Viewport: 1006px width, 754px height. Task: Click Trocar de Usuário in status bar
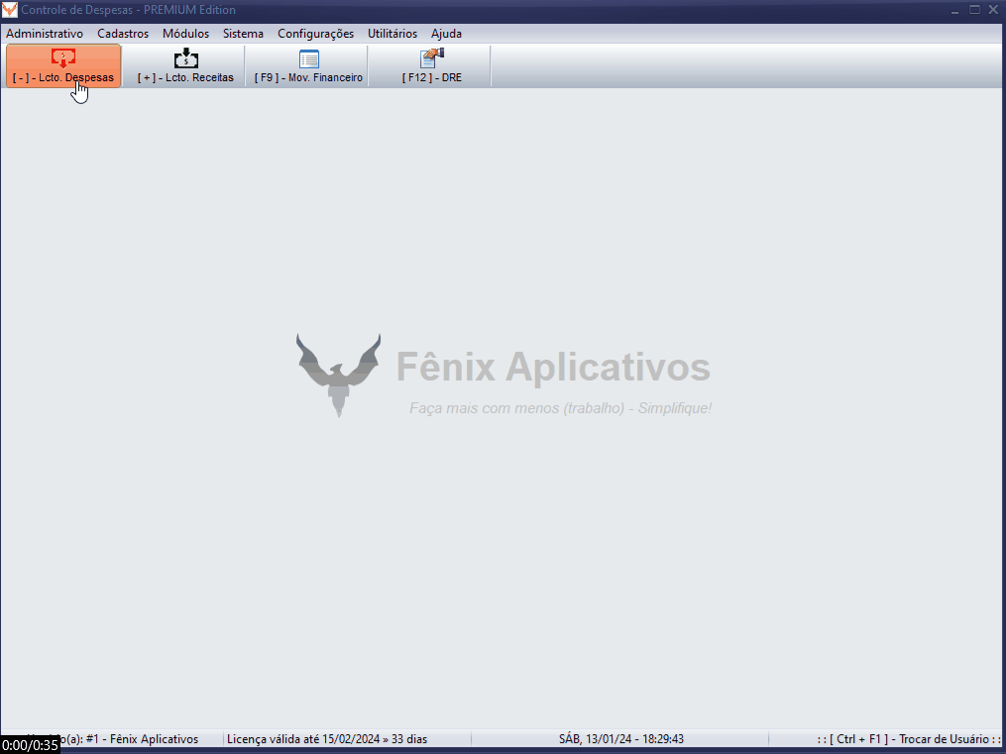[x=909, y=739]
